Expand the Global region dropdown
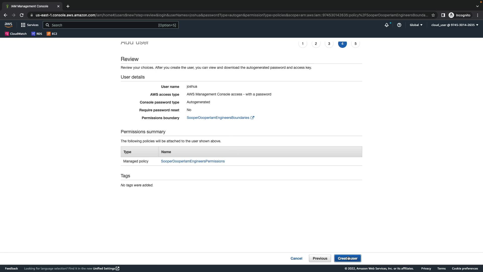Screen dimensions: 483x272 [x=416, y=25]
